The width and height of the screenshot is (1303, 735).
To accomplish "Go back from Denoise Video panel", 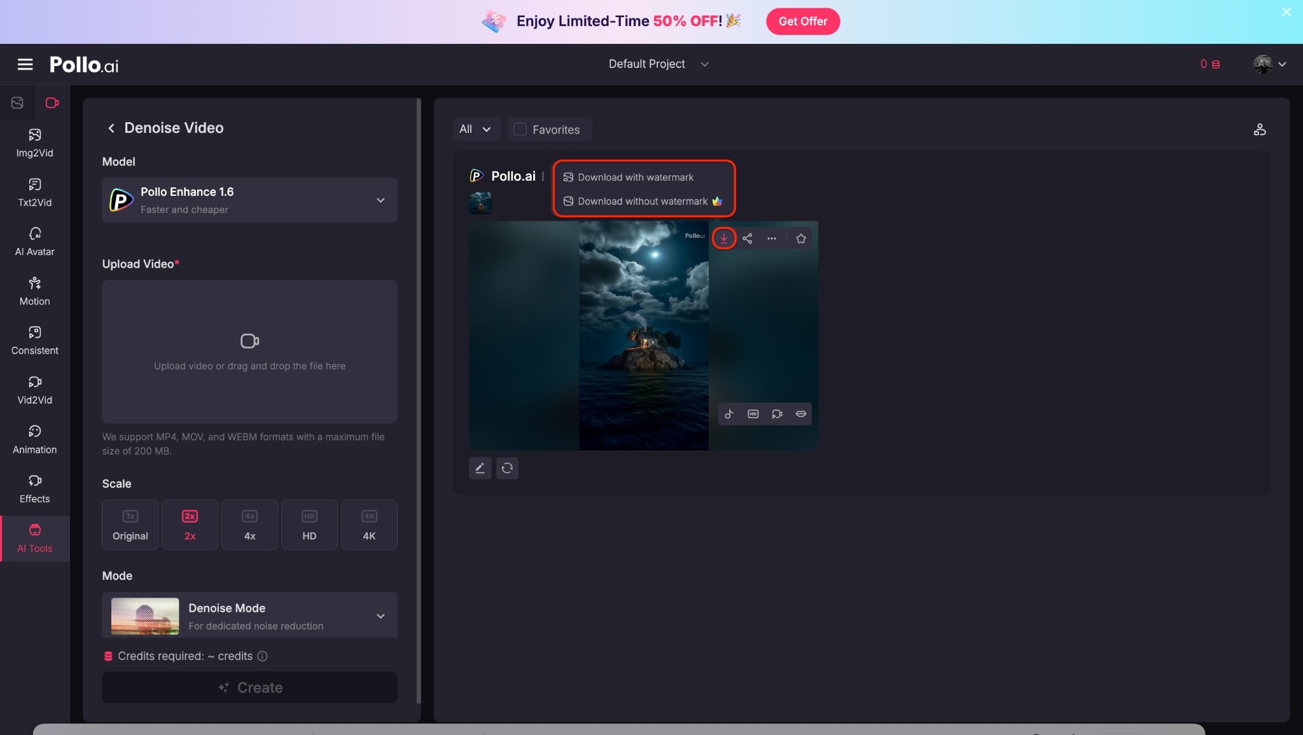I will coord(111,128).
